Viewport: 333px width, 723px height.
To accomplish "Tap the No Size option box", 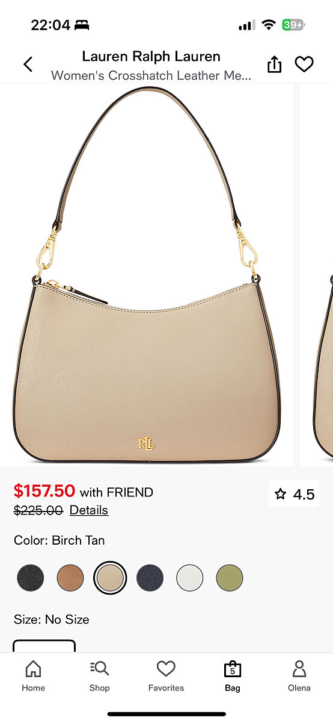I will click(44, 646).
